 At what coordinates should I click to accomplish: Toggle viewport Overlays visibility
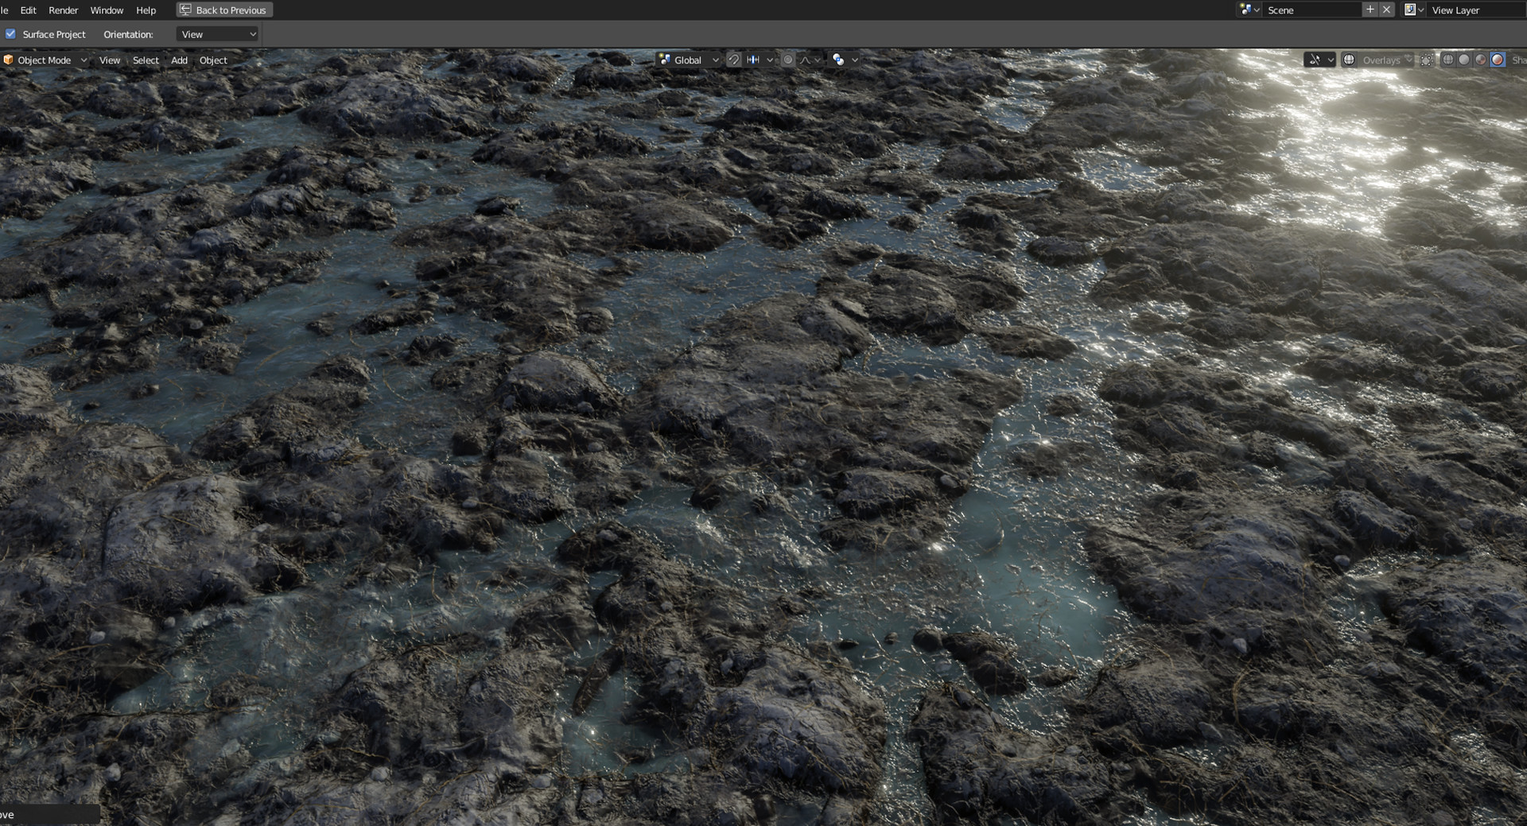point(1350,60)
